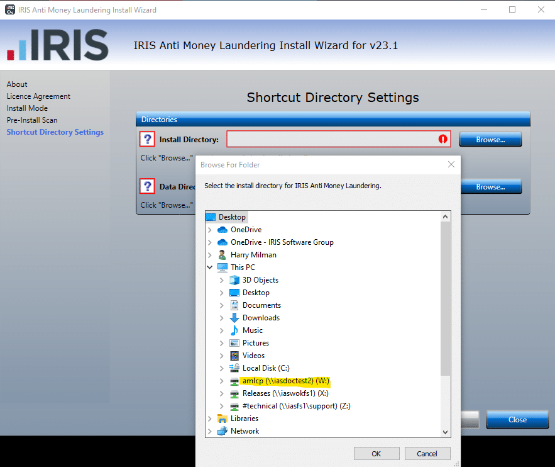Expand the amlcp (W:) drive node

click(222, 381)
